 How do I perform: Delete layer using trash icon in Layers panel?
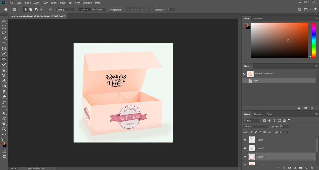(x=312, y=168)
